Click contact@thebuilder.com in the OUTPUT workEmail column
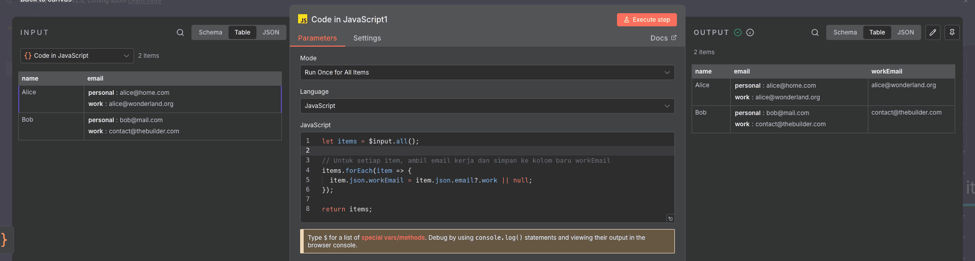 [x=906, y=113]
